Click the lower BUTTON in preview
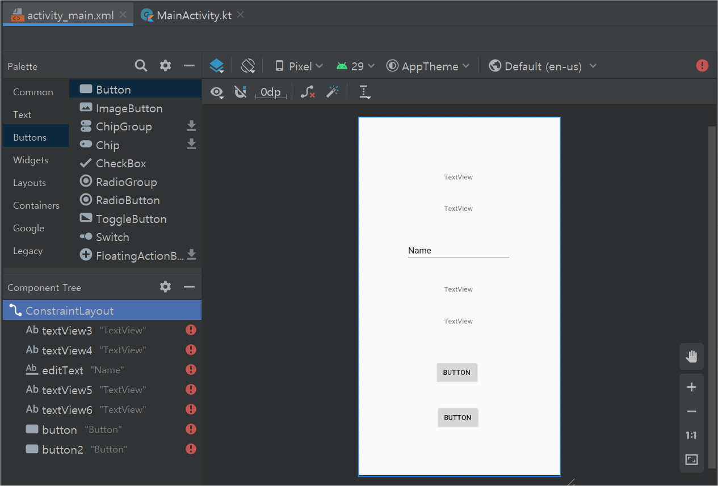The width and height of the screenshot is (718, 486). [457, 417]
